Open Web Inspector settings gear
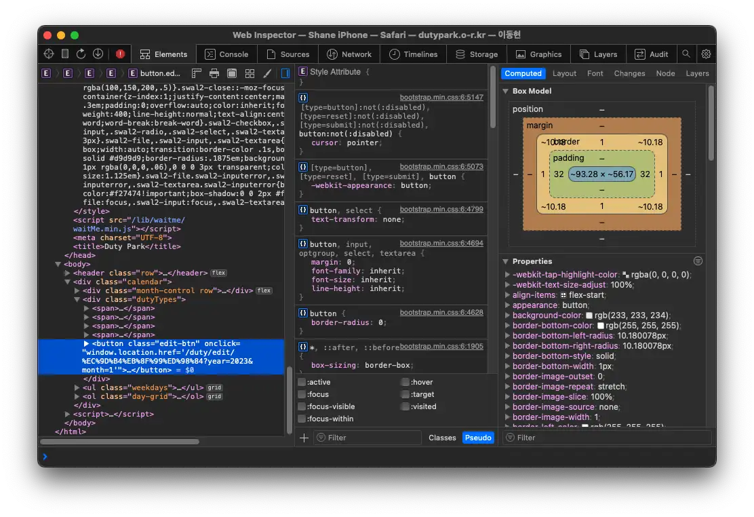This screenshot has height=517, width=754. pyautogui.click(x=706, y=54)
